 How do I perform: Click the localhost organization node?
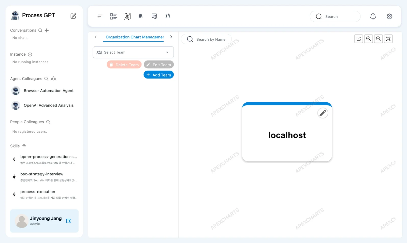287,132
